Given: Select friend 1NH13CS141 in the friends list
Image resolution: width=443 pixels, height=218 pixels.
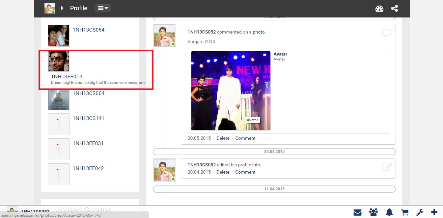Looking at the screenshot, I should 88,118.
